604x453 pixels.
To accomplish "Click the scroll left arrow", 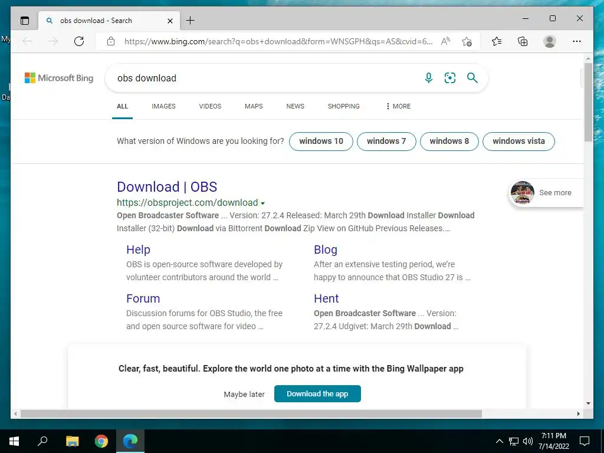I will (15, 413).
